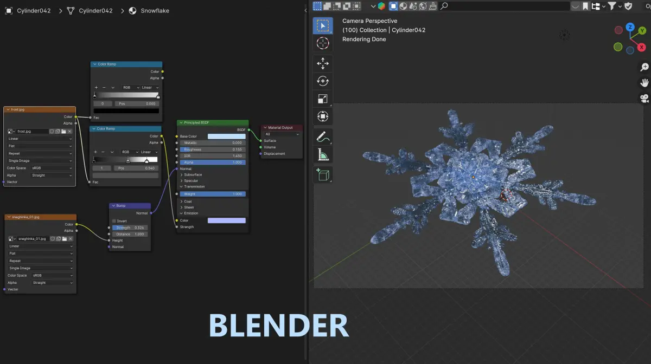
Task: Click the search field in the viewport header
Action: point(505,6)
